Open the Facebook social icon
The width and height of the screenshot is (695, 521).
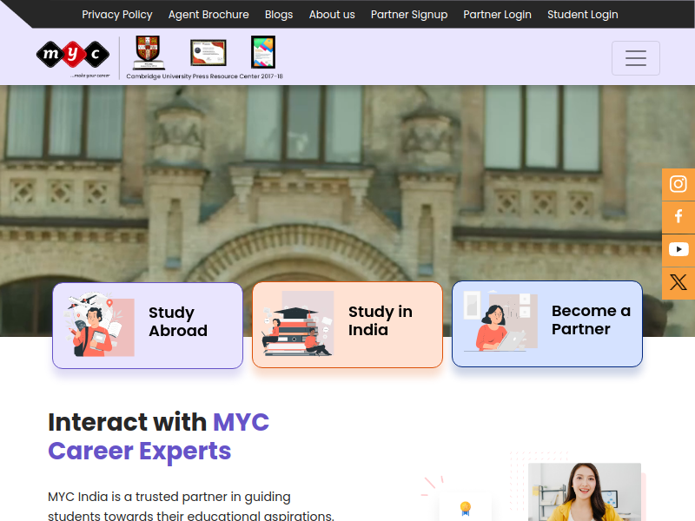point(678,217)
